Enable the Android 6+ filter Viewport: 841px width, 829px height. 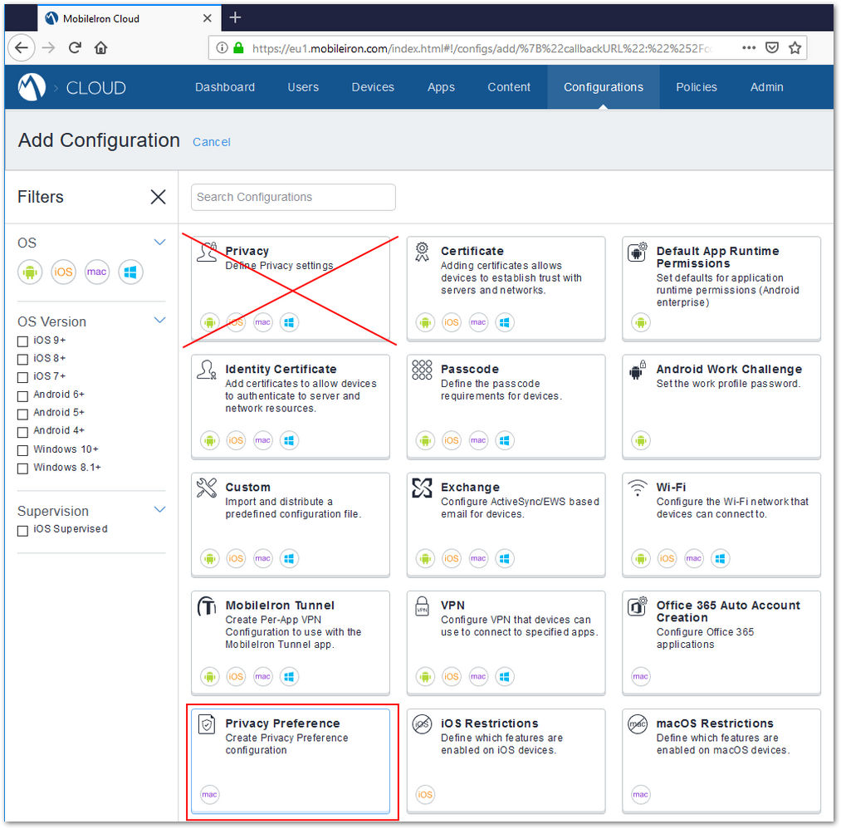[22, 396]
